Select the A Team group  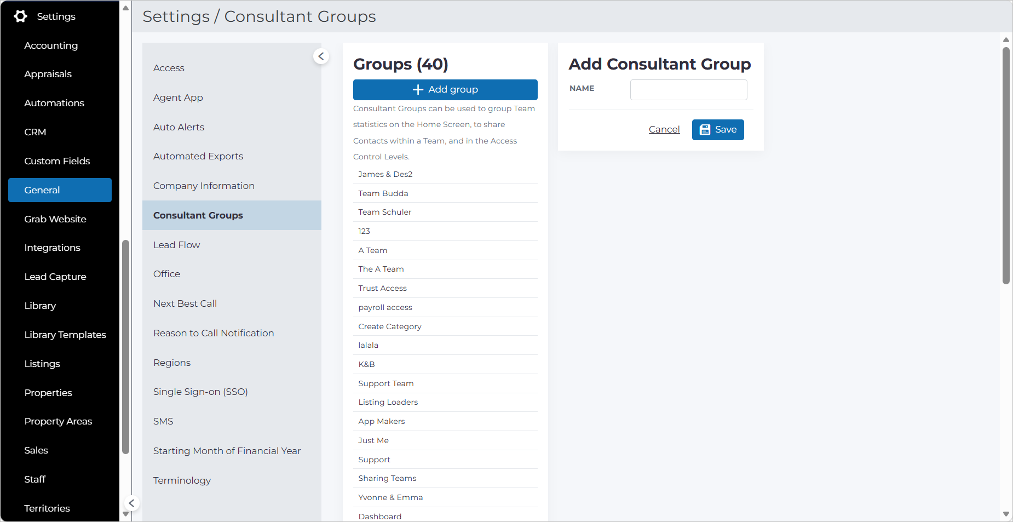pyautogui.click(x=445, y=250)
